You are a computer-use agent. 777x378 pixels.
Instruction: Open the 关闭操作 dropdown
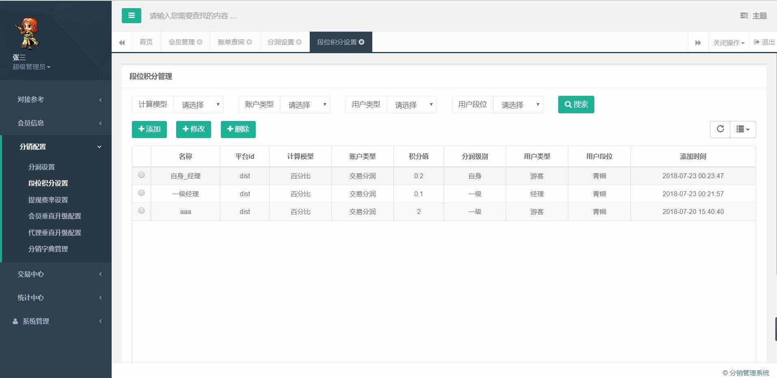pos(729,43)
